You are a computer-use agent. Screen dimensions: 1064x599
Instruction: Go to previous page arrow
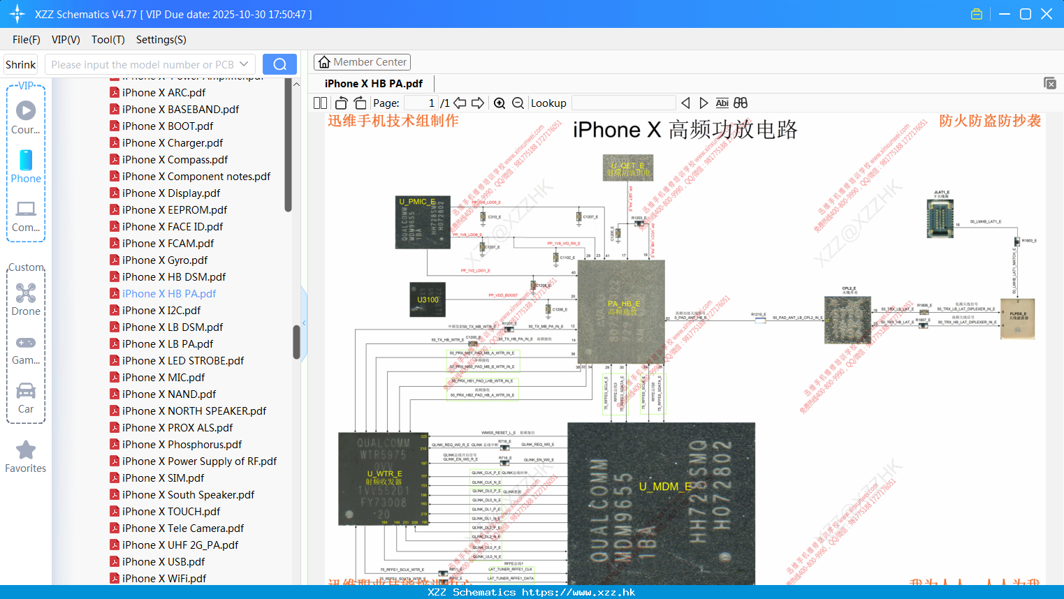(x=460, y=103)
